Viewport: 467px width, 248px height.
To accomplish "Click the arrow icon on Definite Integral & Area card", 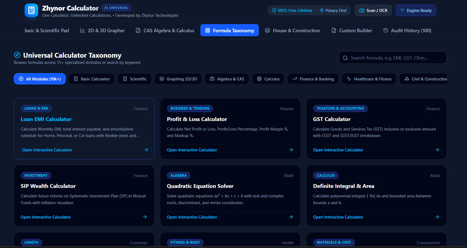I will pos(437,217).
